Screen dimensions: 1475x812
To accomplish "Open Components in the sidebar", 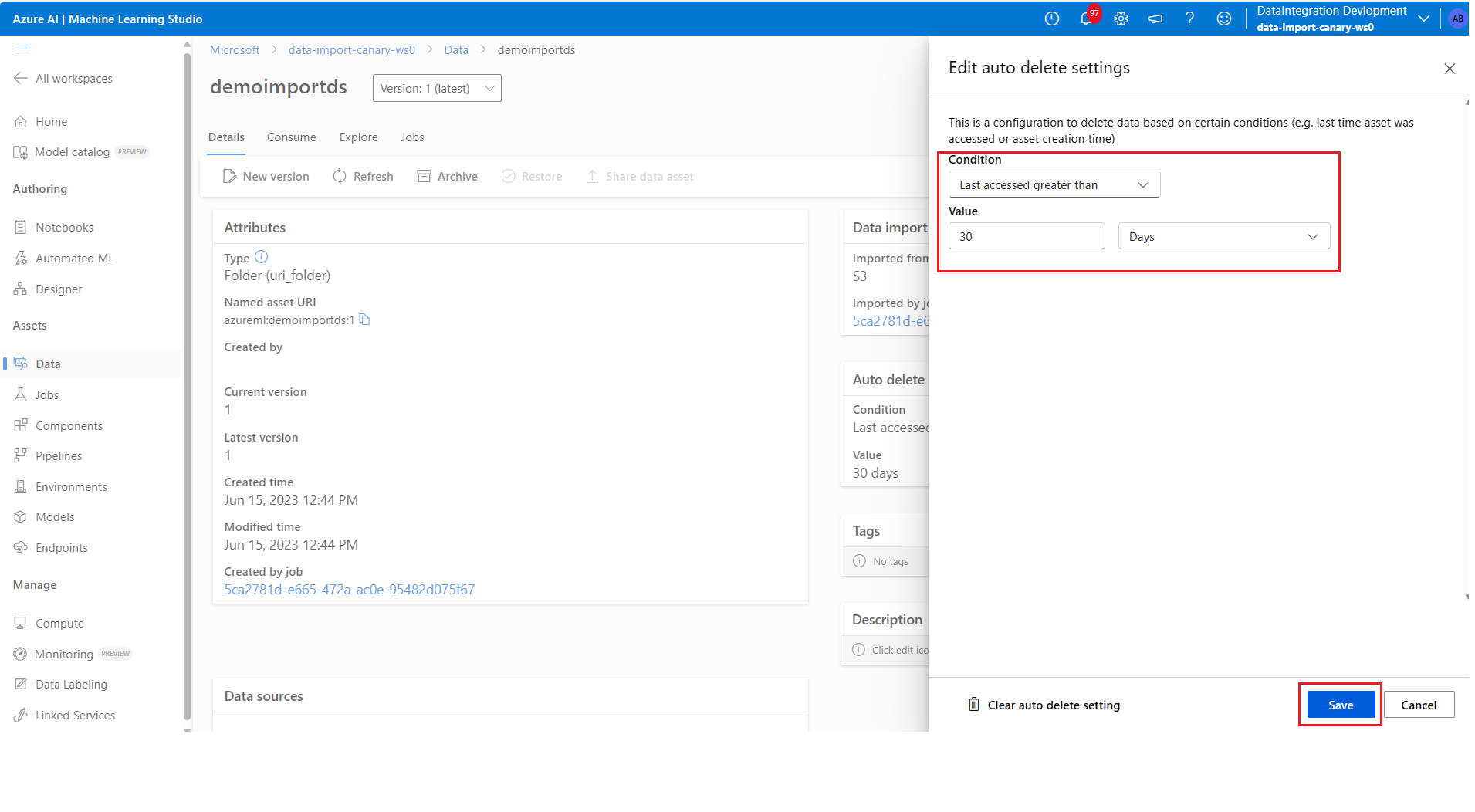I will click(x=58, y=426).
